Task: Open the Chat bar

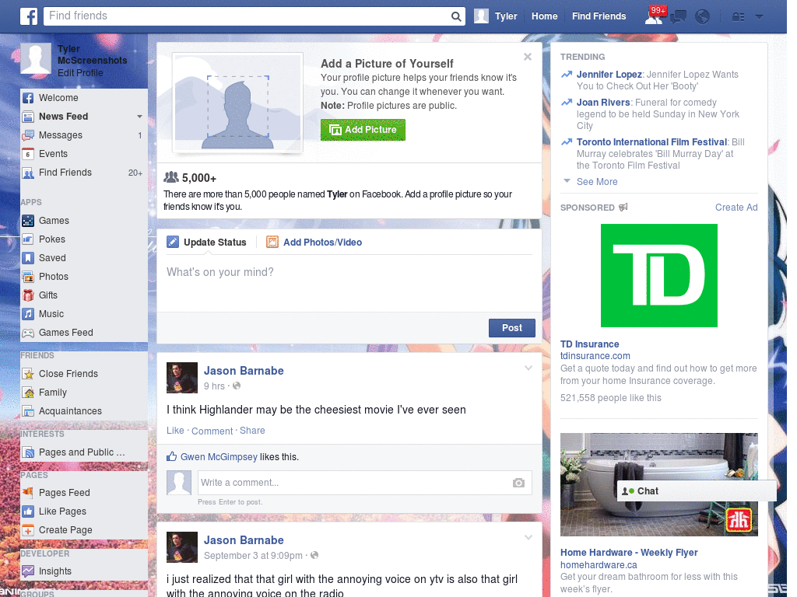Action: click(697, 491)
